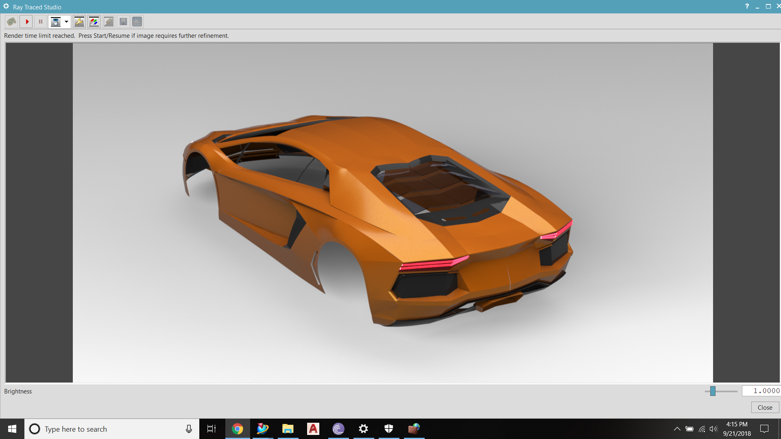Expand the render quality dropdown arrow
This screenshot has width=781, height=439.
click(x=66, y=22)
